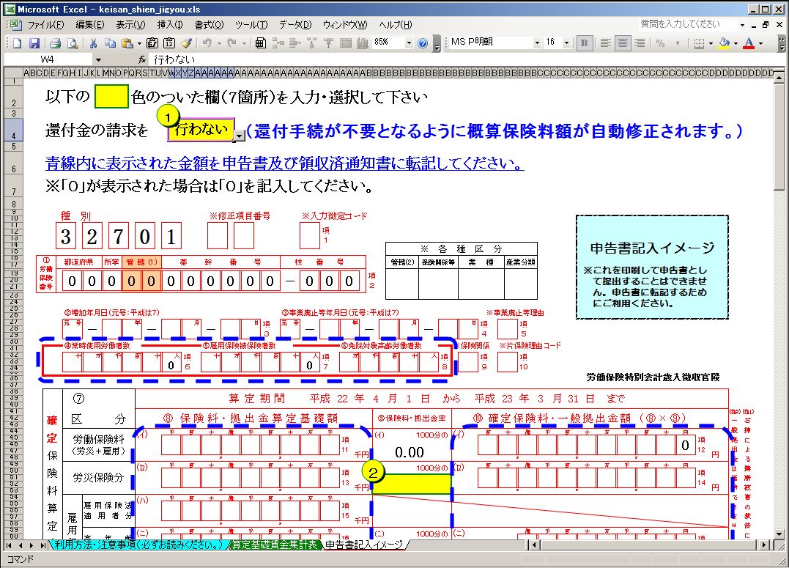Undo last action arrow icon
The width and height of the screenshot is (789, 568).
(207, 43)
